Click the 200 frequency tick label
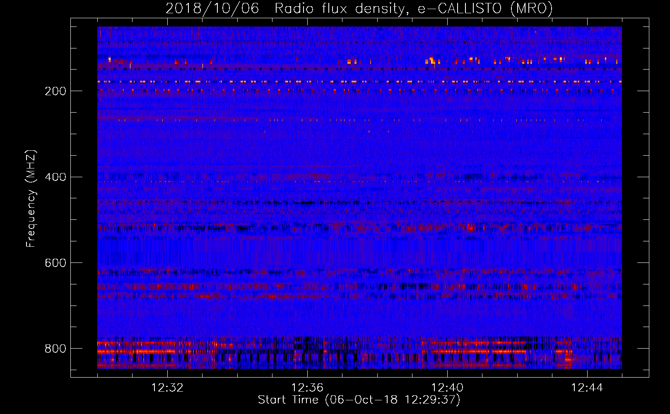Image resolution: width=670 pixels, height=414 pixels. (x=55, y=91)
